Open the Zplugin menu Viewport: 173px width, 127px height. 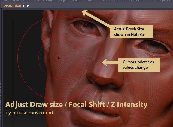point(47,1)
